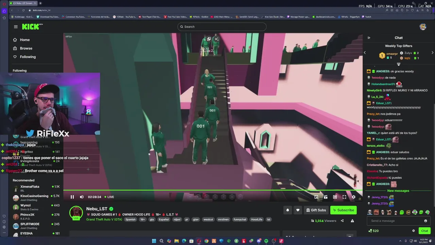
Task: Open SPLIFFMODE recommended channel
Action: coord(36,226)
